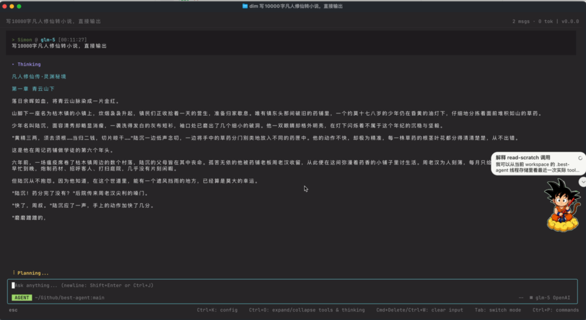Click the line starting '但陆沉从不抱怨'
Viewport: 586px width, 320px height.
click(136, 181)
